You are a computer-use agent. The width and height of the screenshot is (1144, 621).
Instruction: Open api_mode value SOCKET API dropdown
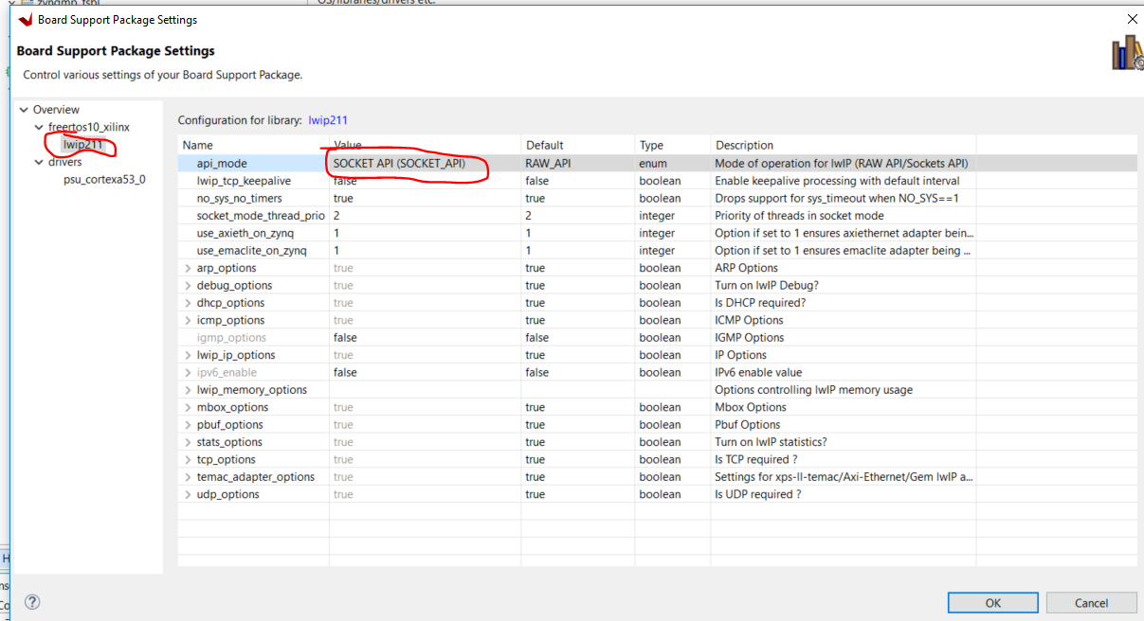coord(425,163)
